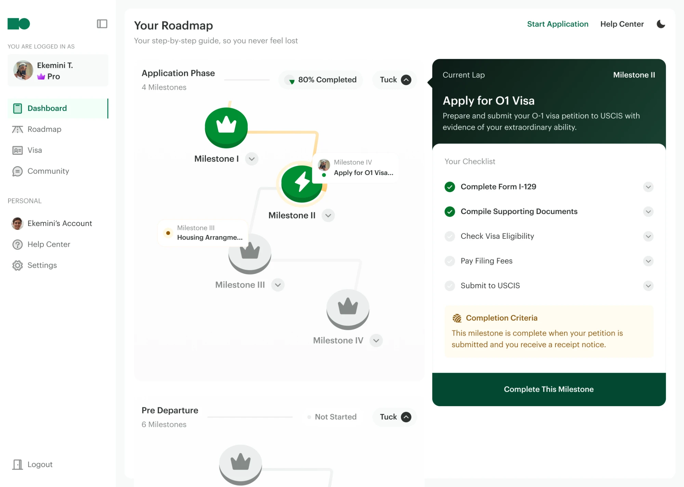Toggle dark mode moon icon
Viewport: 684px width, 487px height.
click(x=661, y=24)
